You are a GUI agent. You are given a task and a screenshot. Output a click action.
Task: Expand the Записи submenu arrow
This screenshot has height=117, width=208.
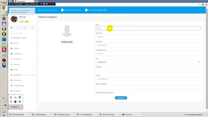point(33,43)
